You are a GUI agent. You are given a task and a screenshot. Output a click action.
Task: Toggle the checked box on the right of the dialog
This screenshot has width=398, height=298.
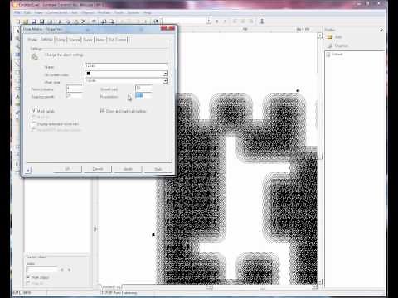[102, 111]
